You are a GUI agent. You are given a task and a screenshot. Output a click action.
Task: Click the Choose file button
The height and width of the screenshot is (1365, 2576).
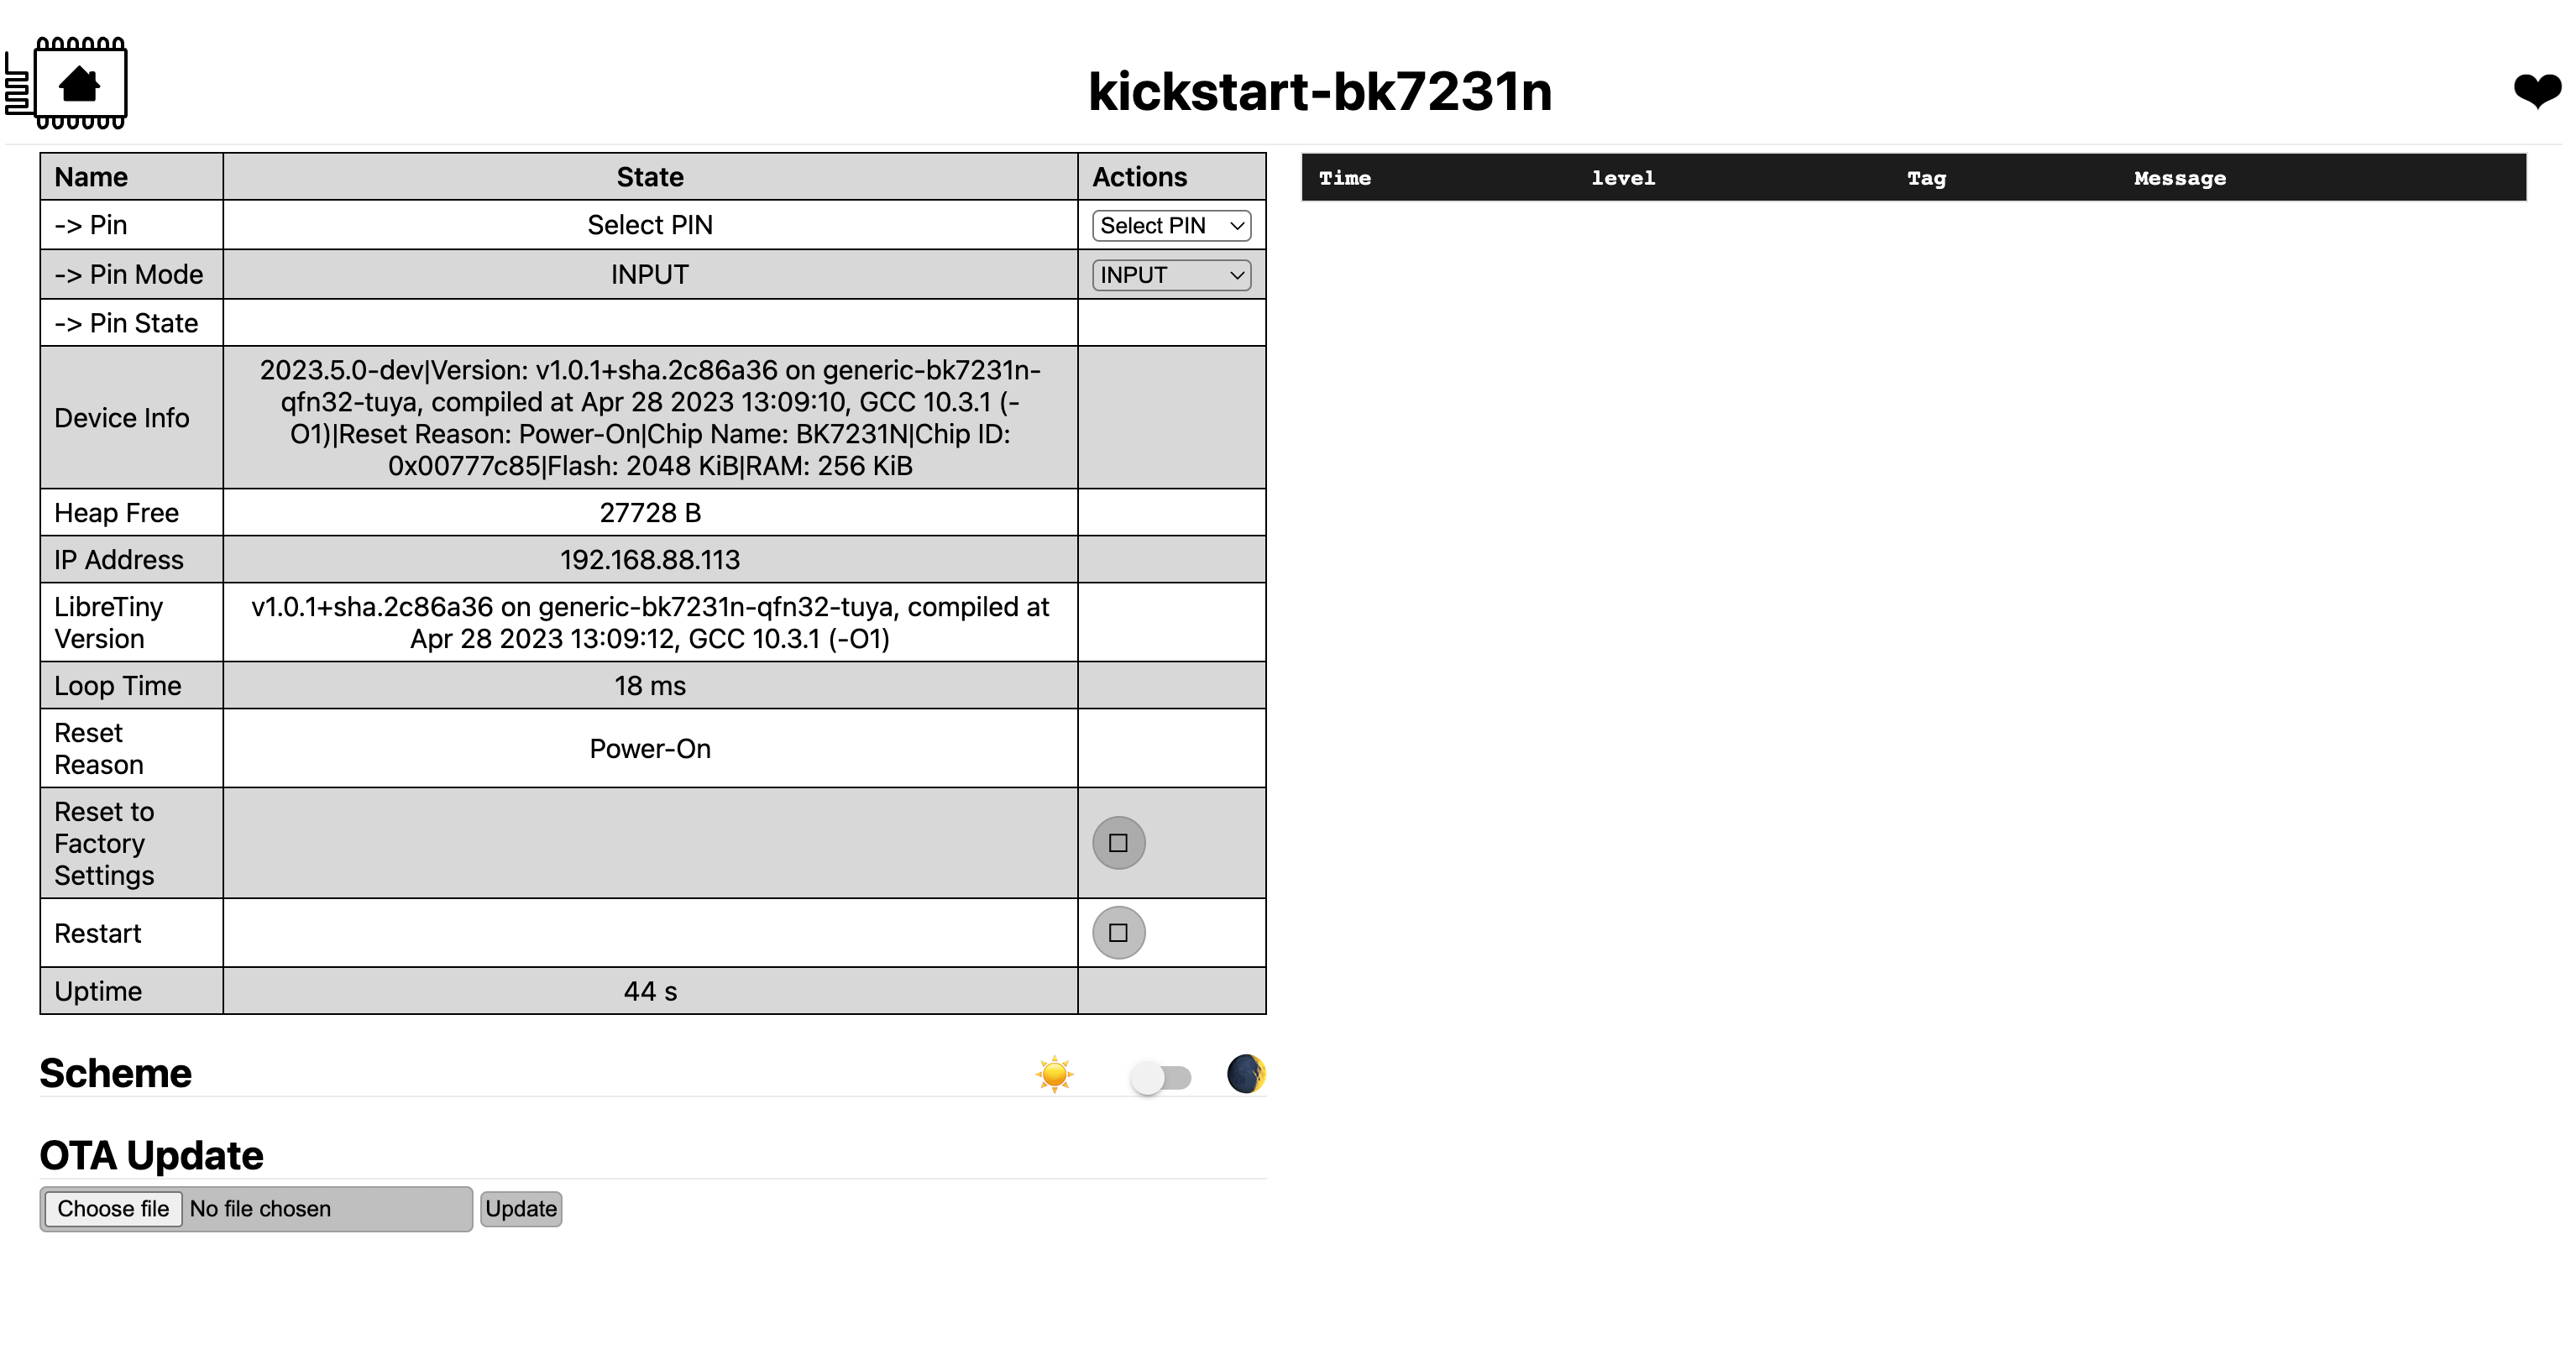coord(113,1208)
